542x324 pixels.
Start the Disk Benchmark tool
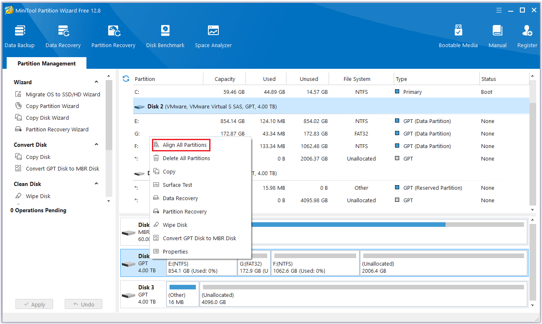pyautogui.click(x=165, y=37)
